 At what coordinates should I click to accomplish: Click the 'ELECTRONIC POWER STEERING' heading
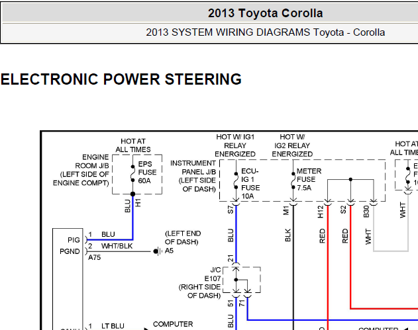point(121,79)
